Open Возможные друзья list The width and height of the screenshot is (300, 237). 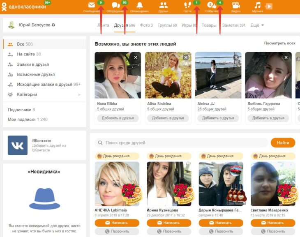pos(44,74)
